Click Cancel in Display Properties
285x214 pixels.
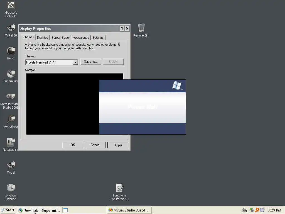pyautogui.click(x=95, y=145)
